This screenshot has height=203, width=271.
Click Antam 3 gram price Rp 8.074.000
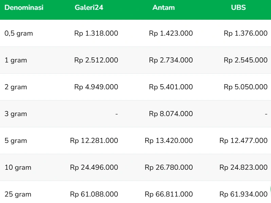(171, 114)
